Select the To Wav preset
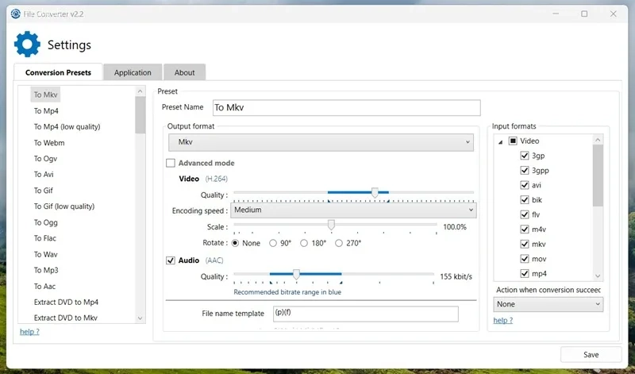 (x=46, y=254)
